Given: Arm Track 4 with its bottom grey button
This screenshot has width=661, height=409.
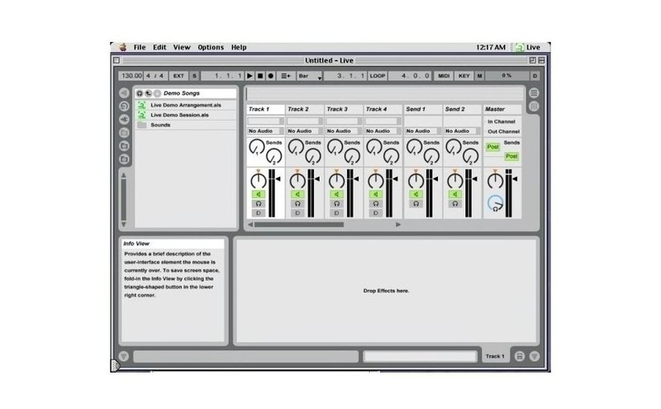Looking at the screenshot, I should 376,213.
